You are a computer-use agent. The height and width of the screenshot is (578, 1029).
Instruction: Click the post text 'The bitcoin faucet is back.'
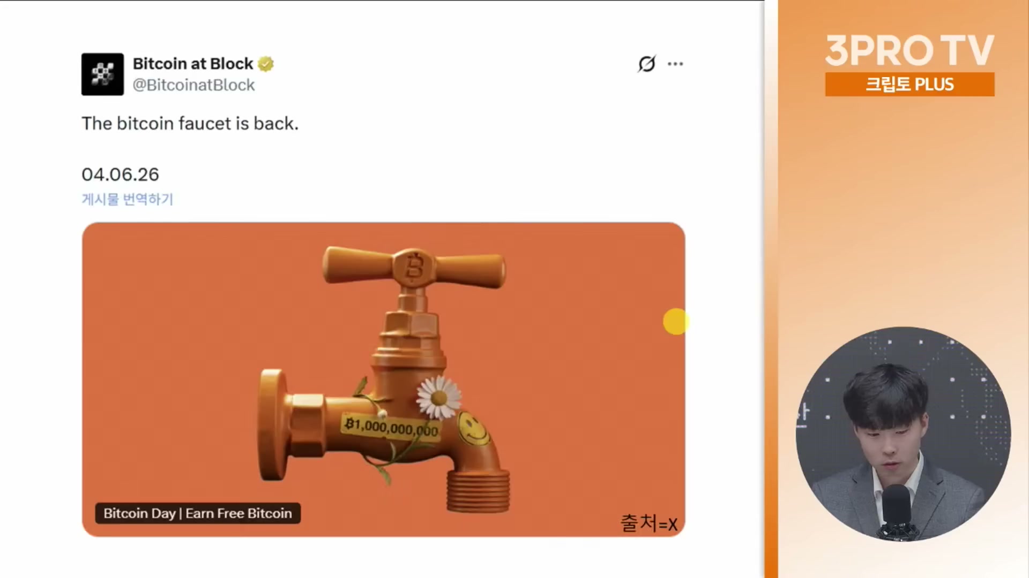pyautogui.click(x=190, y=124)
